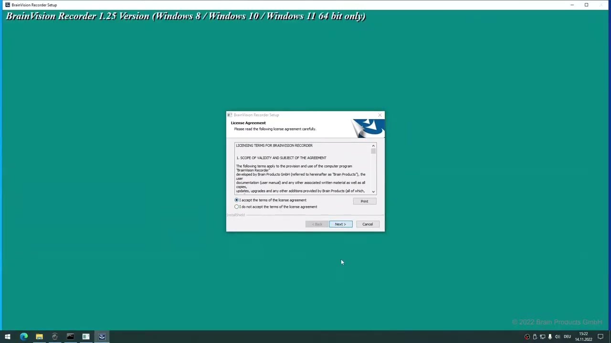Screen dimensions: 611x343
Task: Click the setup dialog title bar icon
Action: click(x=230, y=115)
